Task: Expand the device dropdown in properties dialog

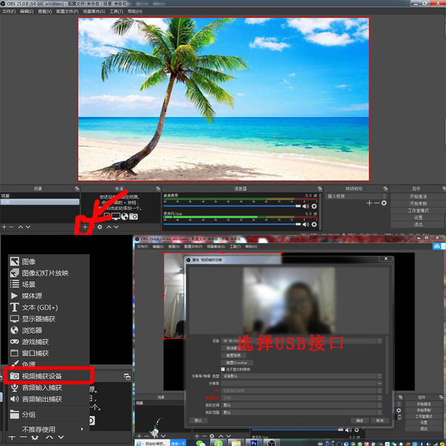Action: pos(301,341)
